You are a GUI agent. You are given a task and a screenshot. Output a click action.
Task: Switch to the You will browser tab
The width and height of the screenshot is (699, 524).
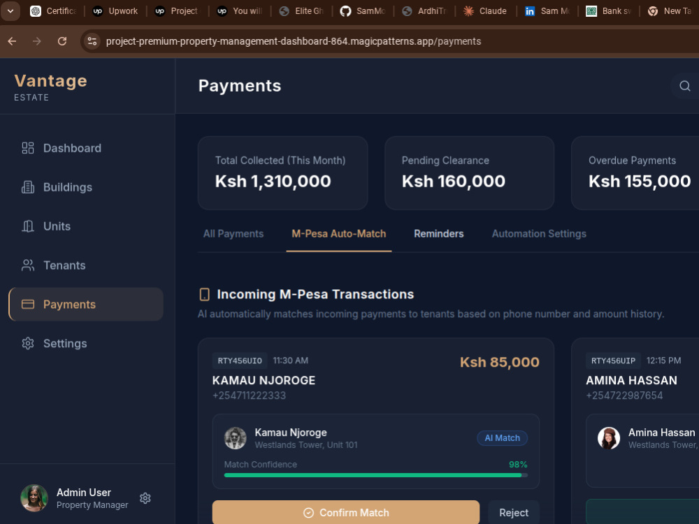tap(239, 11)
